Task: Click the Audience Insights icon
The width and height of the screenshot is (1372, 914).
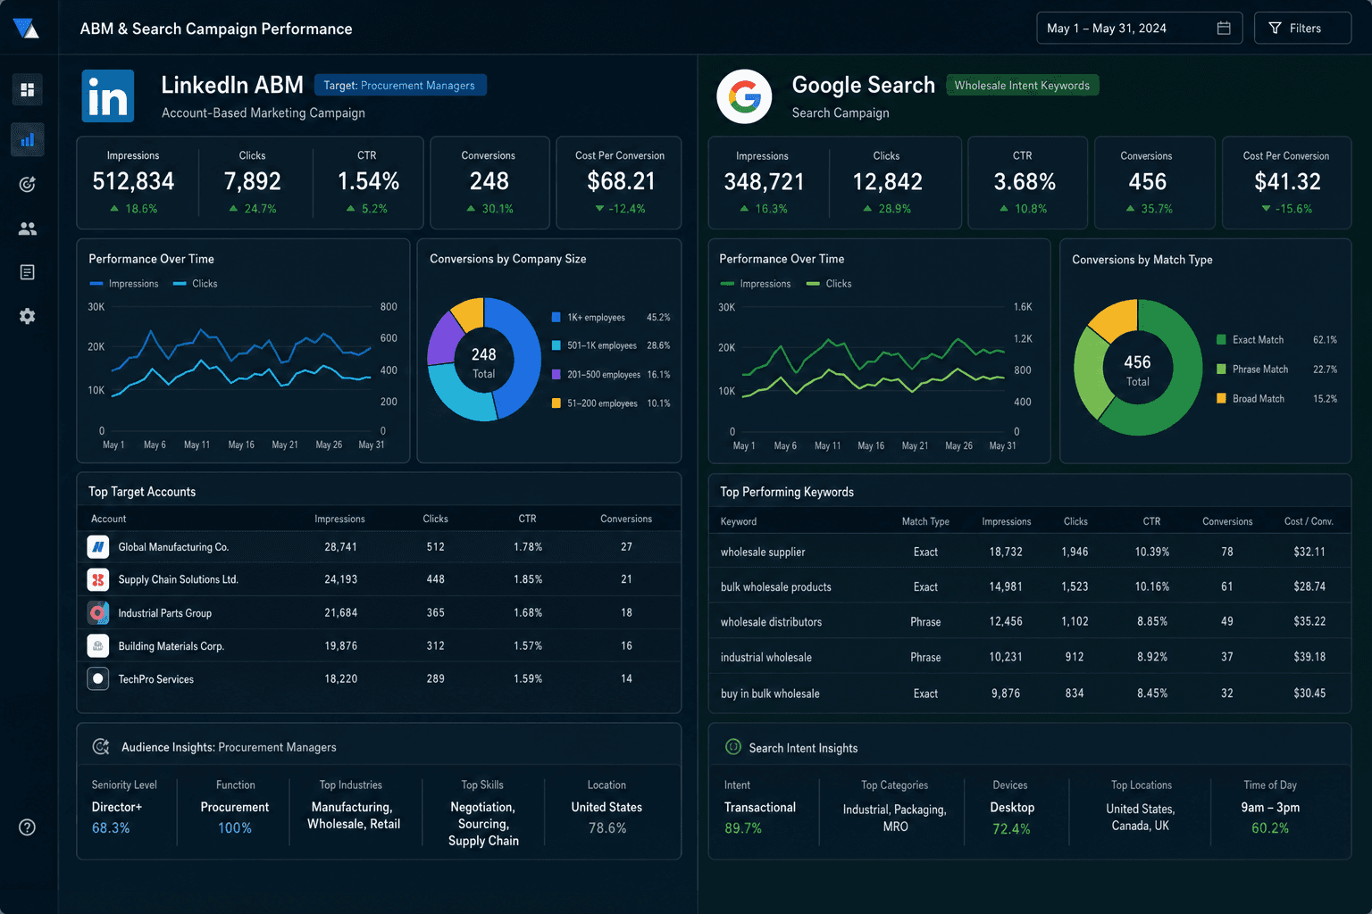Action: [x=101, y=747]
